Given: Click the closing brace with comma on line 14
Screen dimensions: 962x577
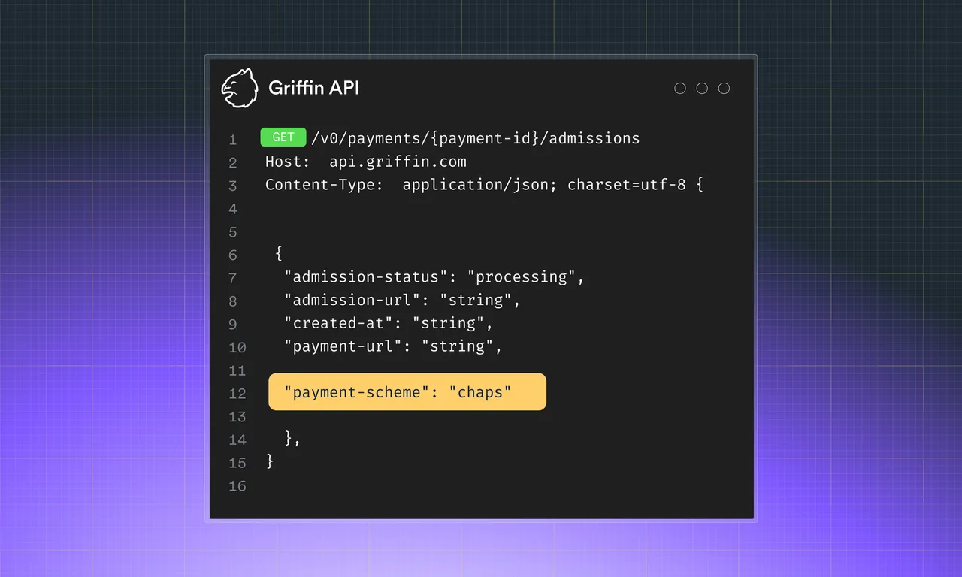Looking at the screenshot, I should 293,439.
